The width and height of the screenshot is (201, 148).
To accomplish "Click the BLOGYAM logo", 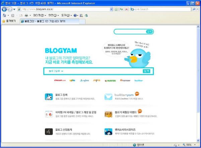I will coord(61,51).
